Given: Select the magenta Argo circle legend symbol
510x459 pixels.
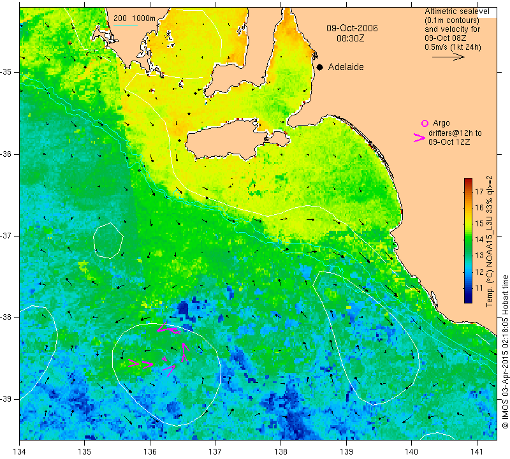Looking at the screenshot, I should 425,123.
